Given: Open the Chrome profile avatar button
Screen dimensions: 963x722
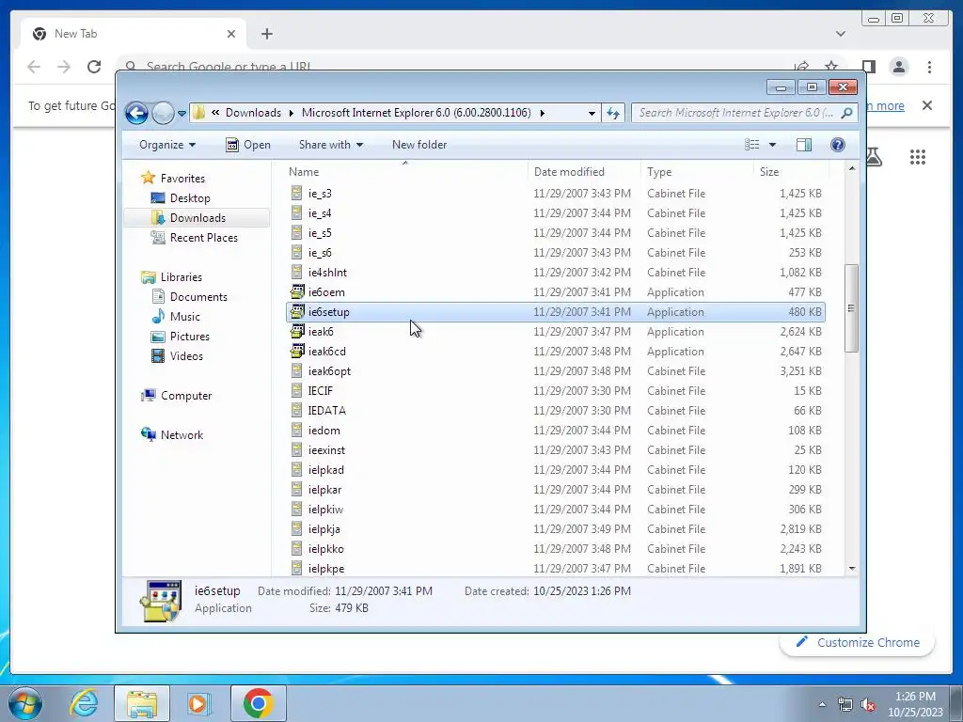Looking at the screenshot, I should pyautogui.click(x=899, y=67).
